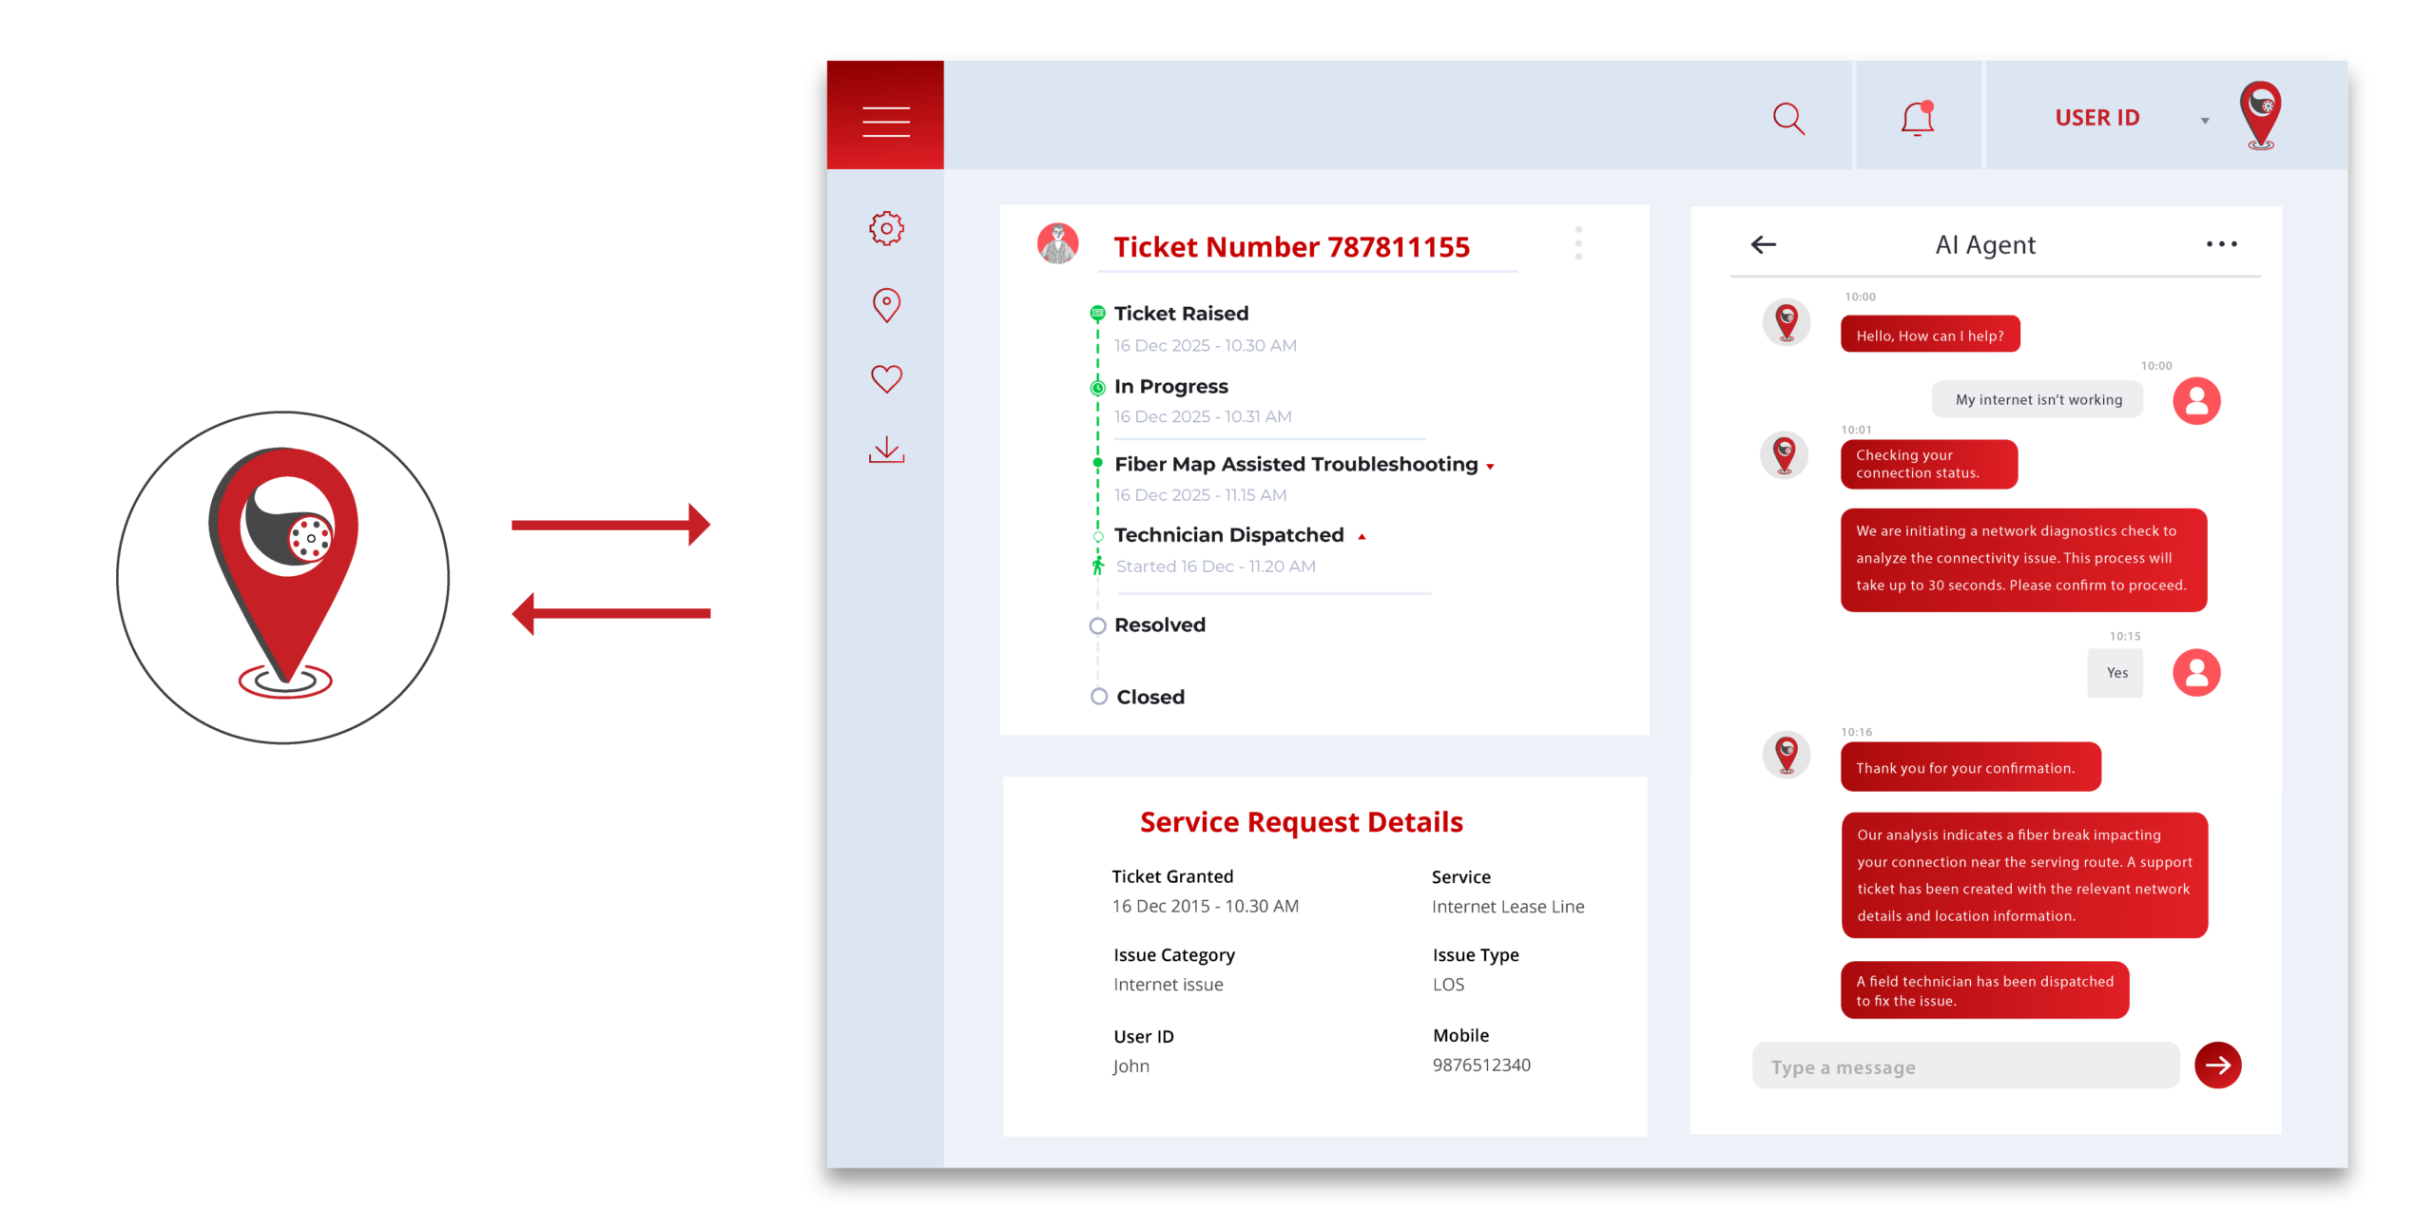Click the Ticket Raised status marker
The height and width of the screenshot is (1229, 2434).
(x=1097, y=313)
